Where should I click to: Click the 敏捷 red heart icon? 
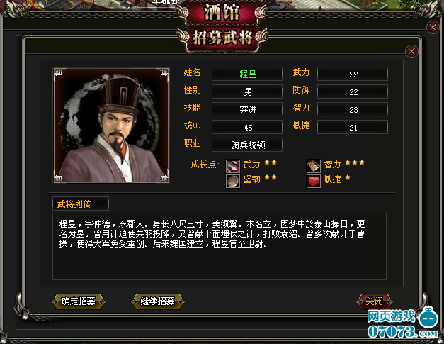click(314, 181)
